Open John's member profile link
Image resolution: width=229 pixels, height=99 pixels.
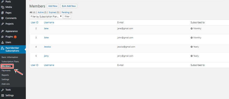pos(46,38)
